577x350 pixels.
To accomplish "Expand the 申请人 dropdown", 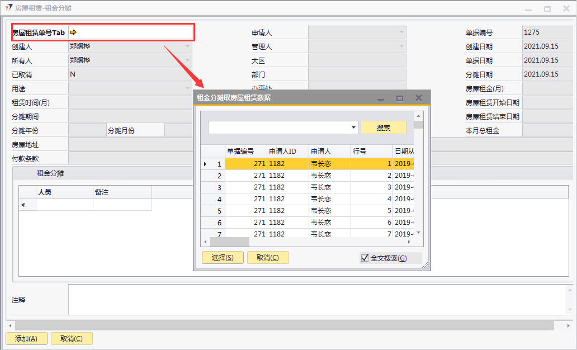I will coord(401,33).
